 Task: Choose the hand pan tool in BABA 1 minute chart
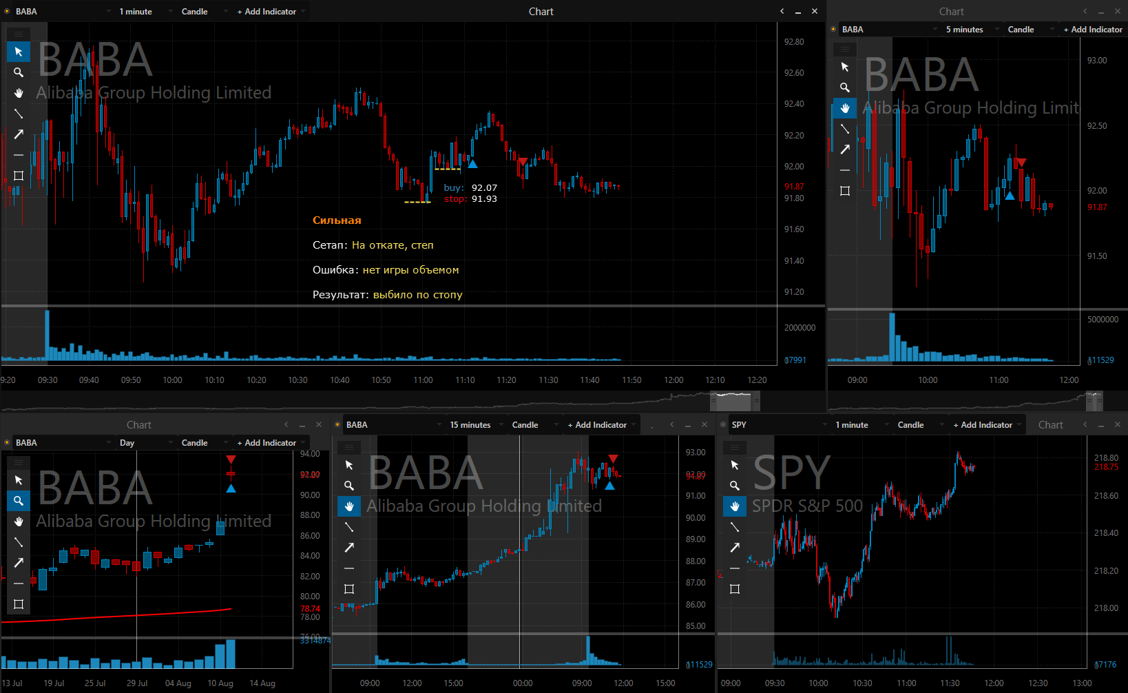point(19,93)
